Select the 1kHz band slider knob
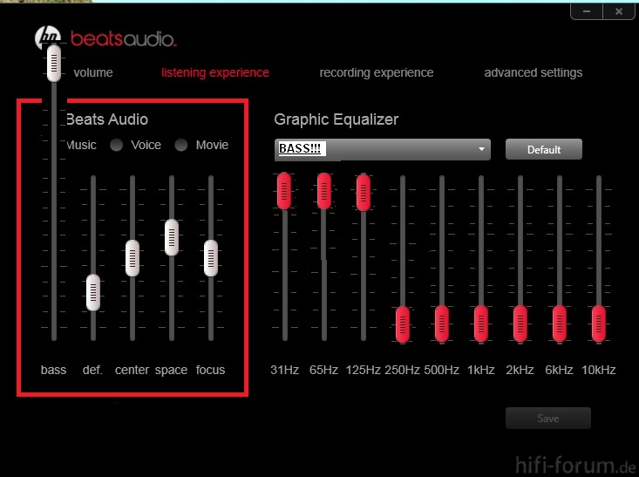Screen dimensions: 639x477 pyautogui.click(x=480, y=324)
